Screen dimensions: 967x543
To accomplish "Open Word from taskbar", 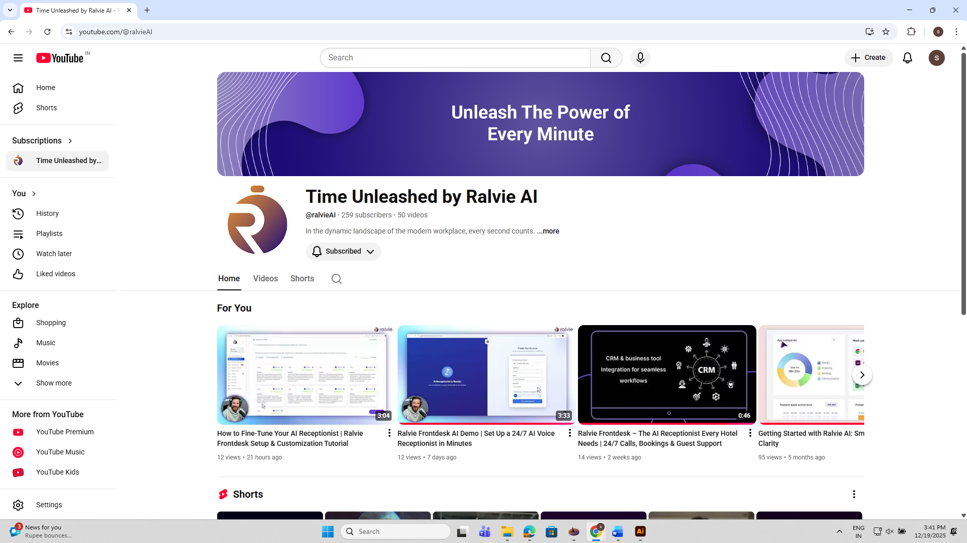I will pos(618,531).
